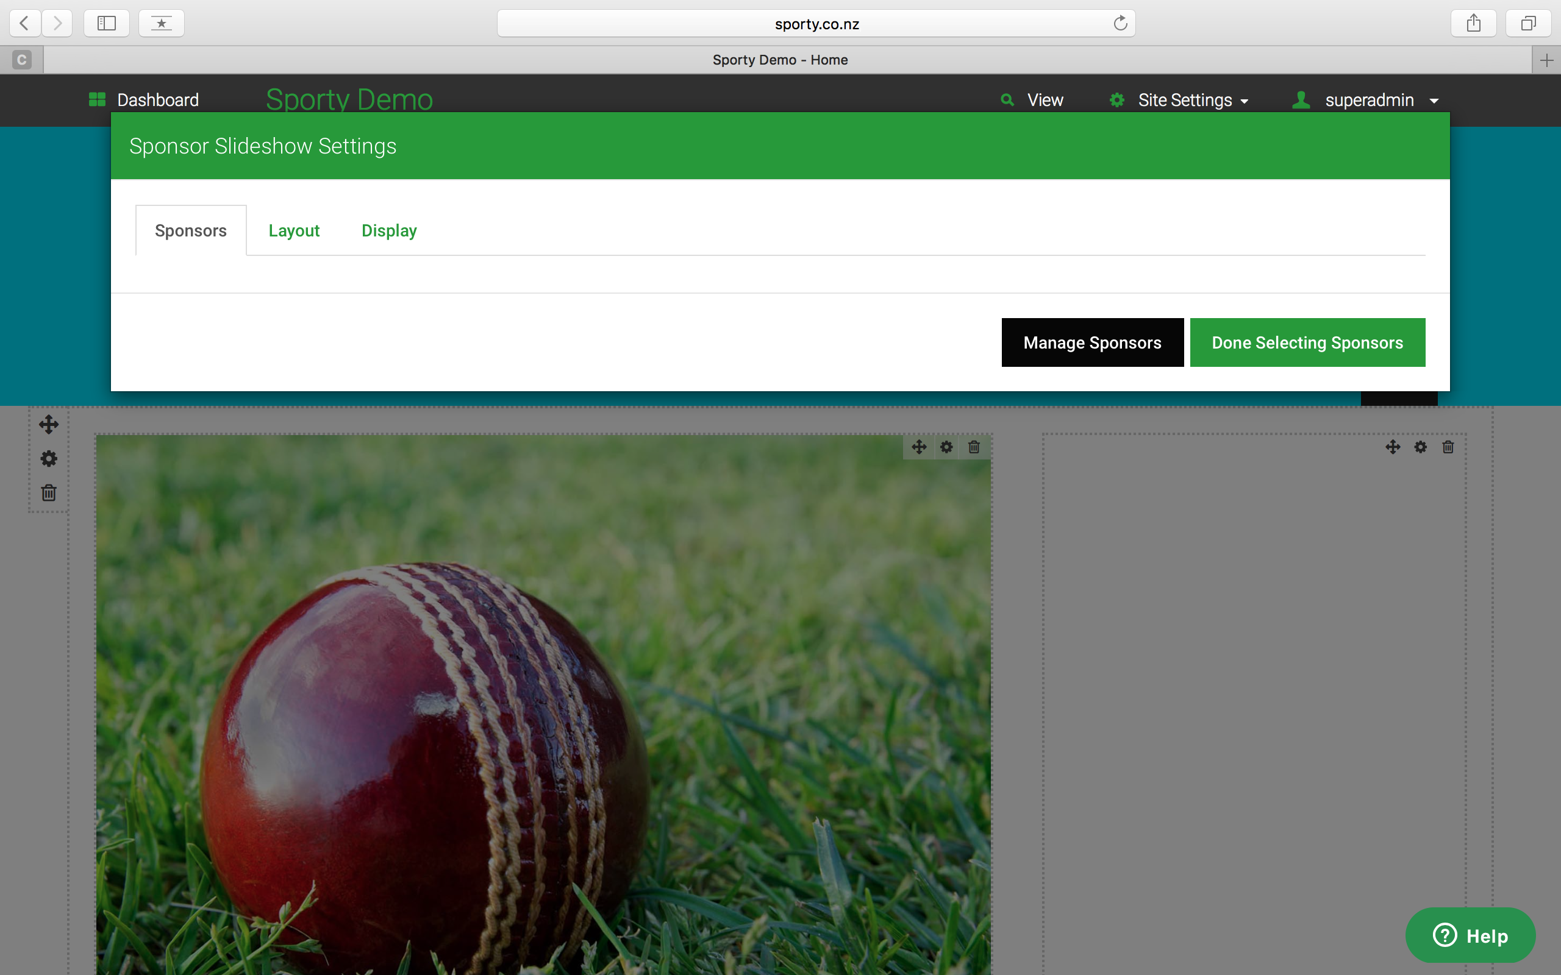Viewport: 1561px width, 975px height.
Task: Click the row move handle icon at left
Action: [48, 424]
